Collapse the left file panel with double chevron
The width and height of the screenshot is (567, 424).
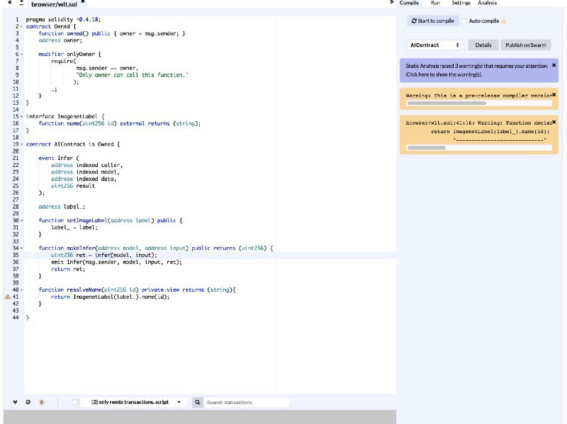click(10, 3)
